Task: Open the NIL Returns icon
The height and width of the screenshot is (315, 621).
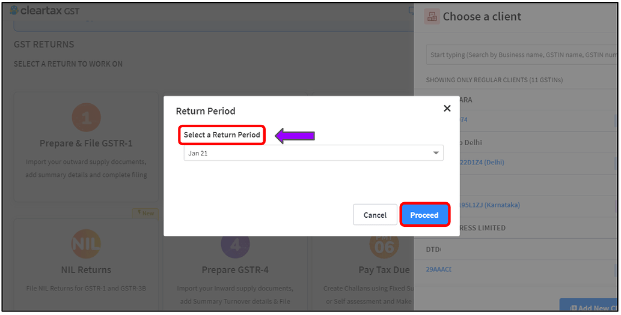Action: click(x=86, y=244)
